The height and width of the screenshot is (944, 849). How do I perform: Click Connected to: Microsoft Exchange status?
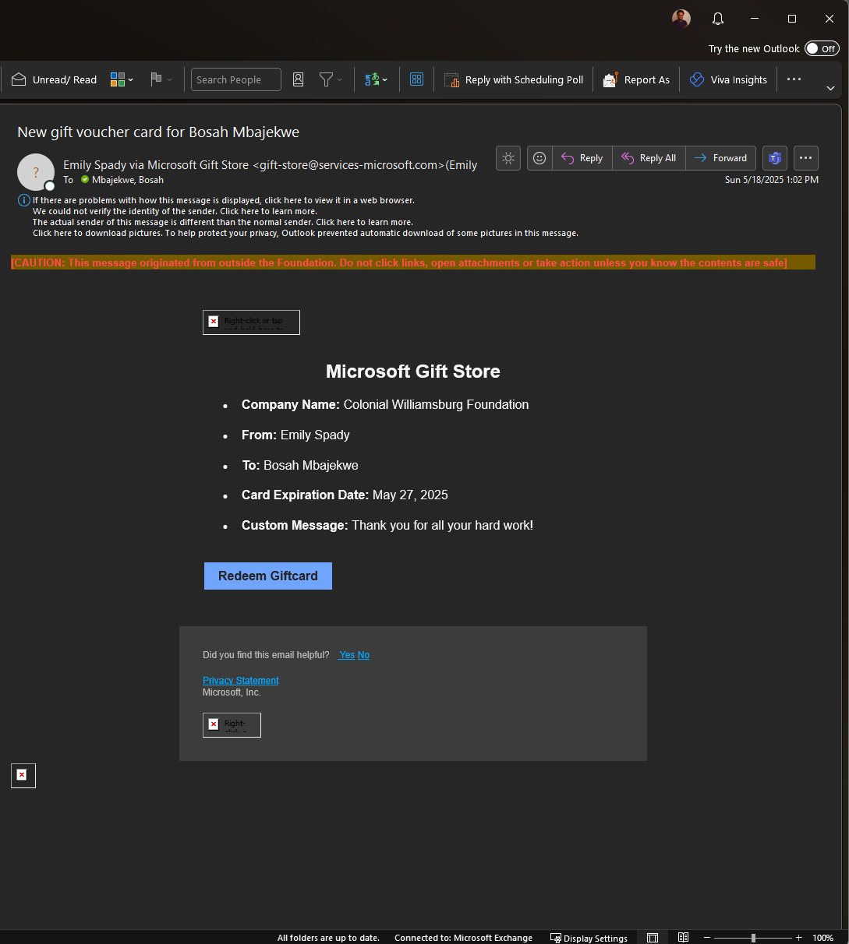point(463,938)
